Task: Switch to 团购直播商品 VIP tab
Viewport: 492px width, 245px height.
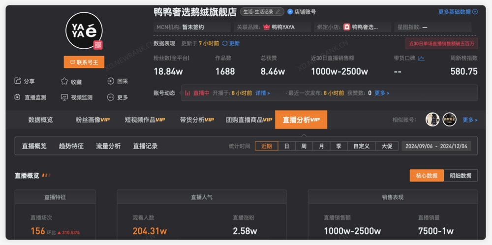Action: pos(249,120)
